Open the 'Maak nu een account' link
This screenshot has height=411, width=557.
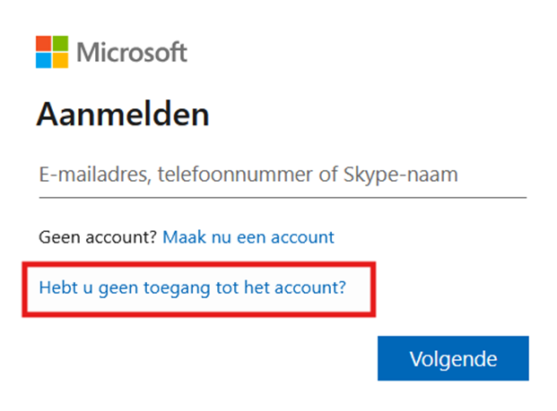coord(248,237)
